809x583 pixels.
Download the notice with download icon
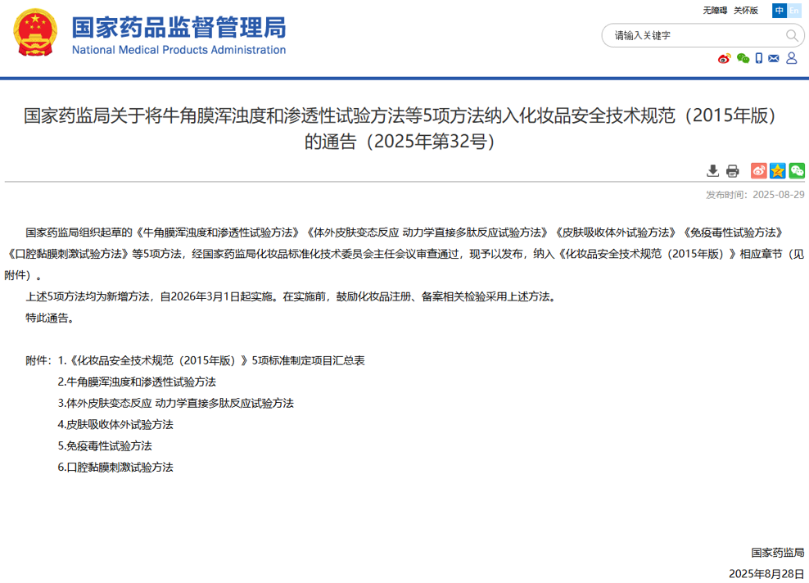pyautogui.click(x=712, y=171)
